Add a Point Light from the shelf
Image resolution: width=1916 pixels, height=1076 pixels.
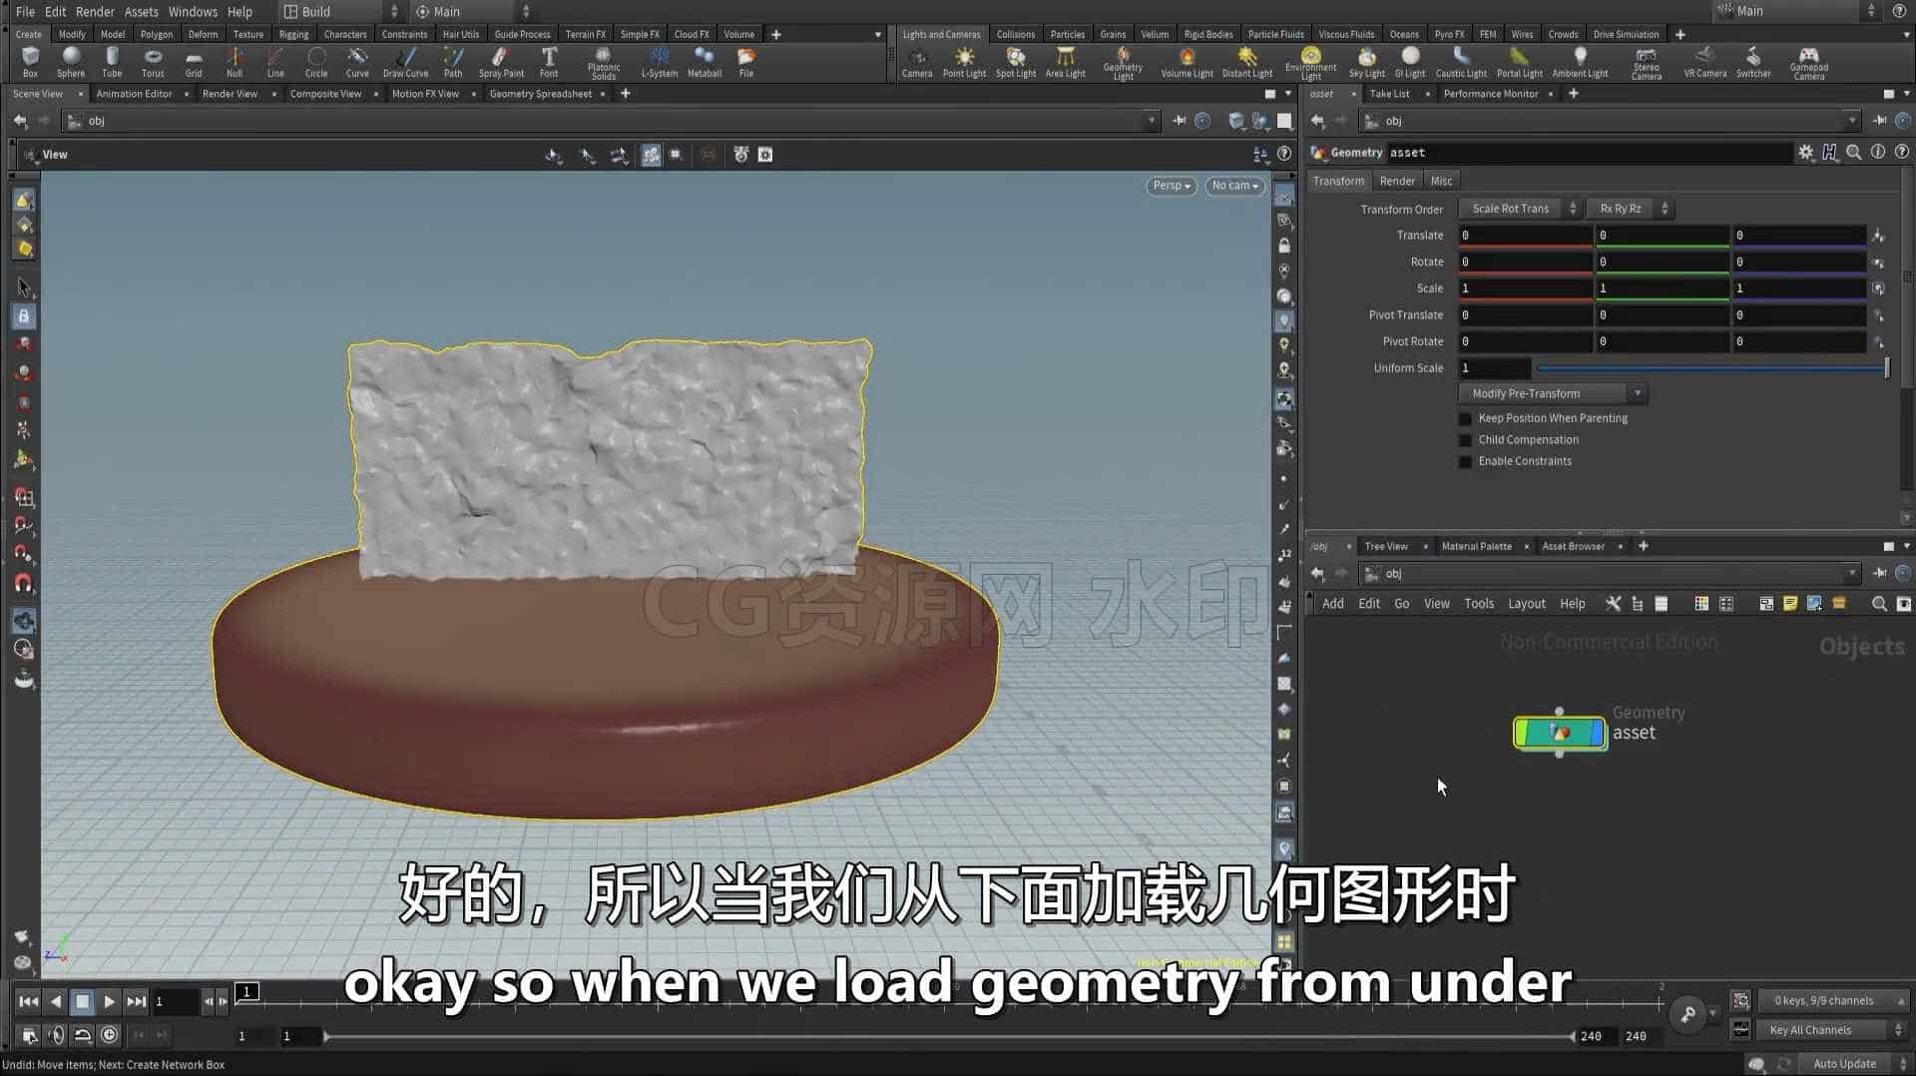[964, 62]
